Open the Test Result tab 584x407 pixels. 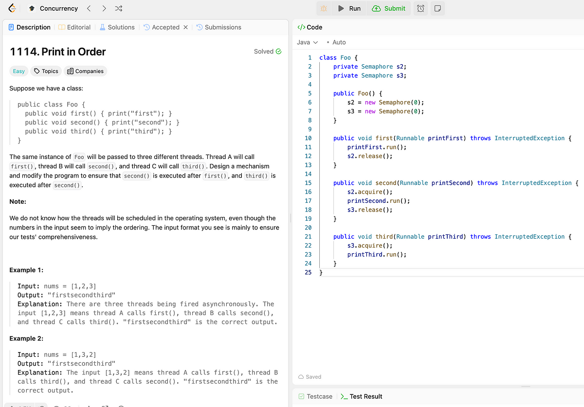362,396
